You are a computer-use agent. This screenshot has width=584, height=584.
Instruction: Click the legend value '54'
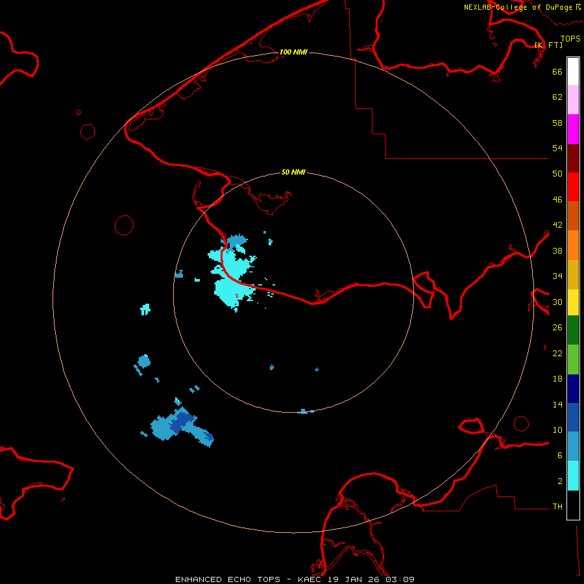point(557,148)
